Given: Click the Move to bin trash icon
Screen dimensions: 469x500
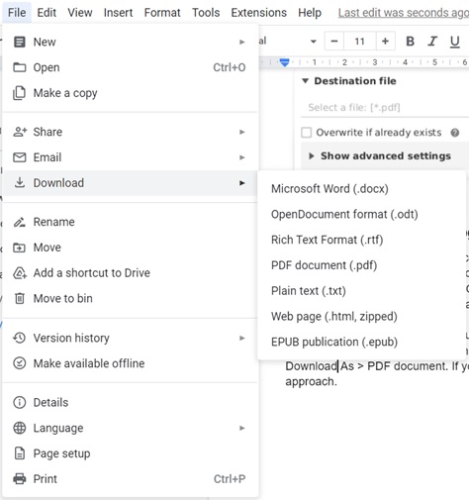Looking at the screenshot, I should pyautogui.click(x=20, y=298).
